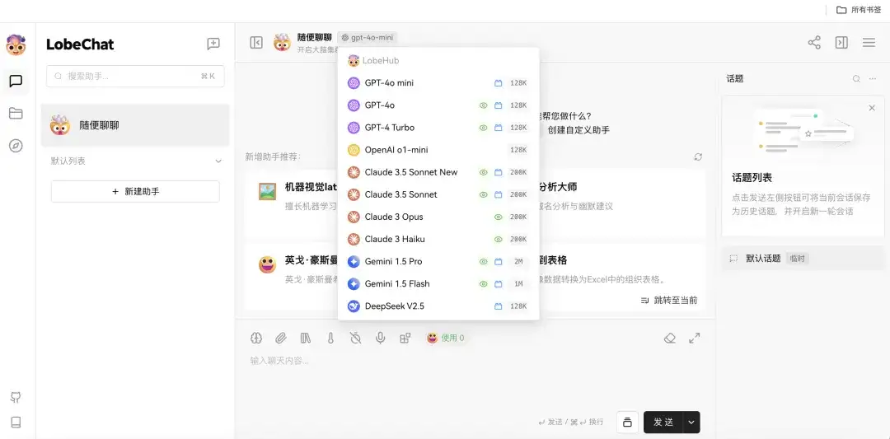Screen dimensions: 890x439
Task: Select OpenAI o1-mini model
Action: [438, 150]
